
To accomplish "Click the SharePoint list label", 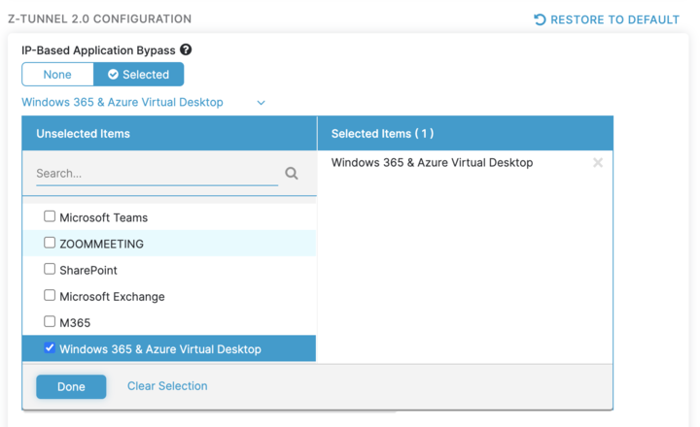I will coord(88,270).
